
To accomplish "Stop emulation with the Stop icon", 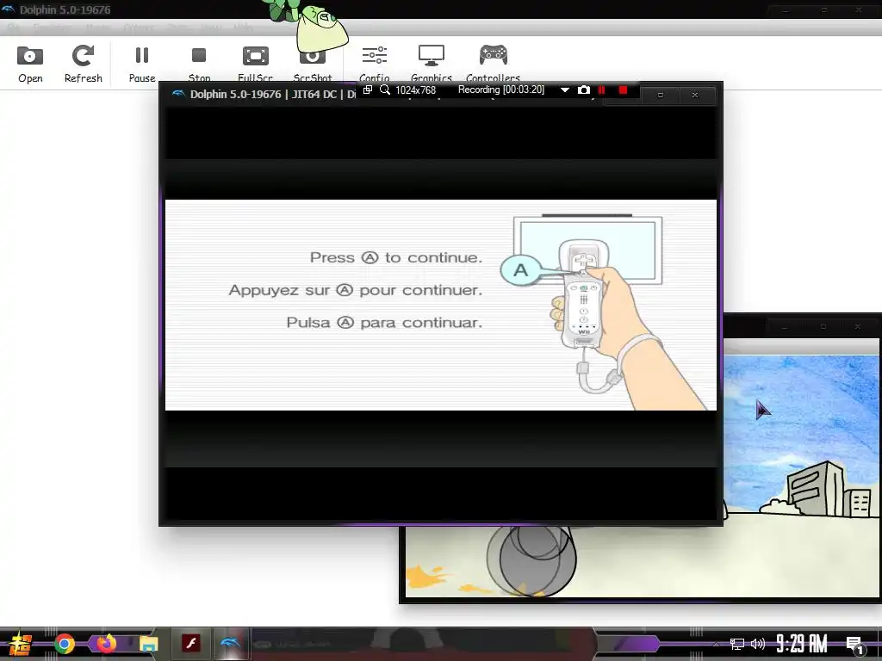I will click(199, 64).
